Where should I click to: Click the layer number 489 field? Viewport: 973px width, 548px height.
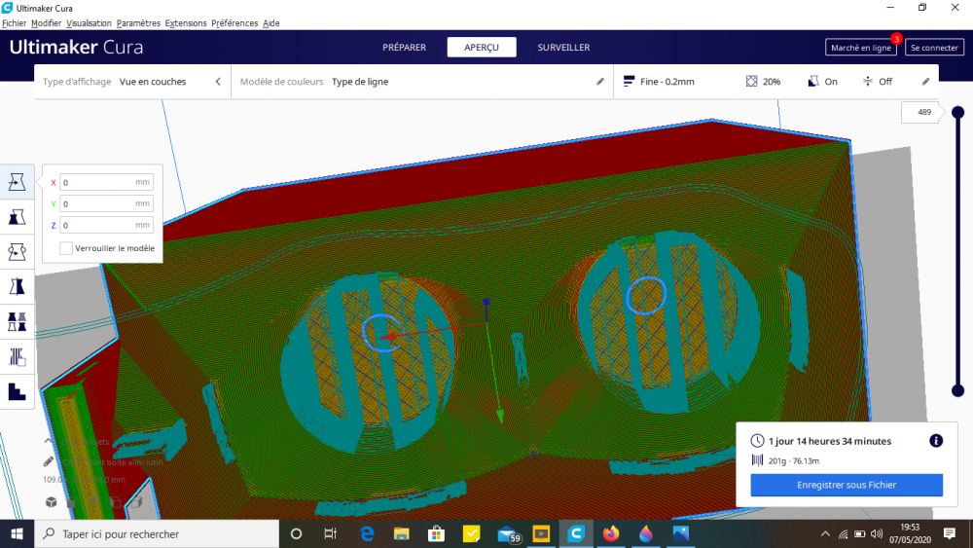point(920,112)
